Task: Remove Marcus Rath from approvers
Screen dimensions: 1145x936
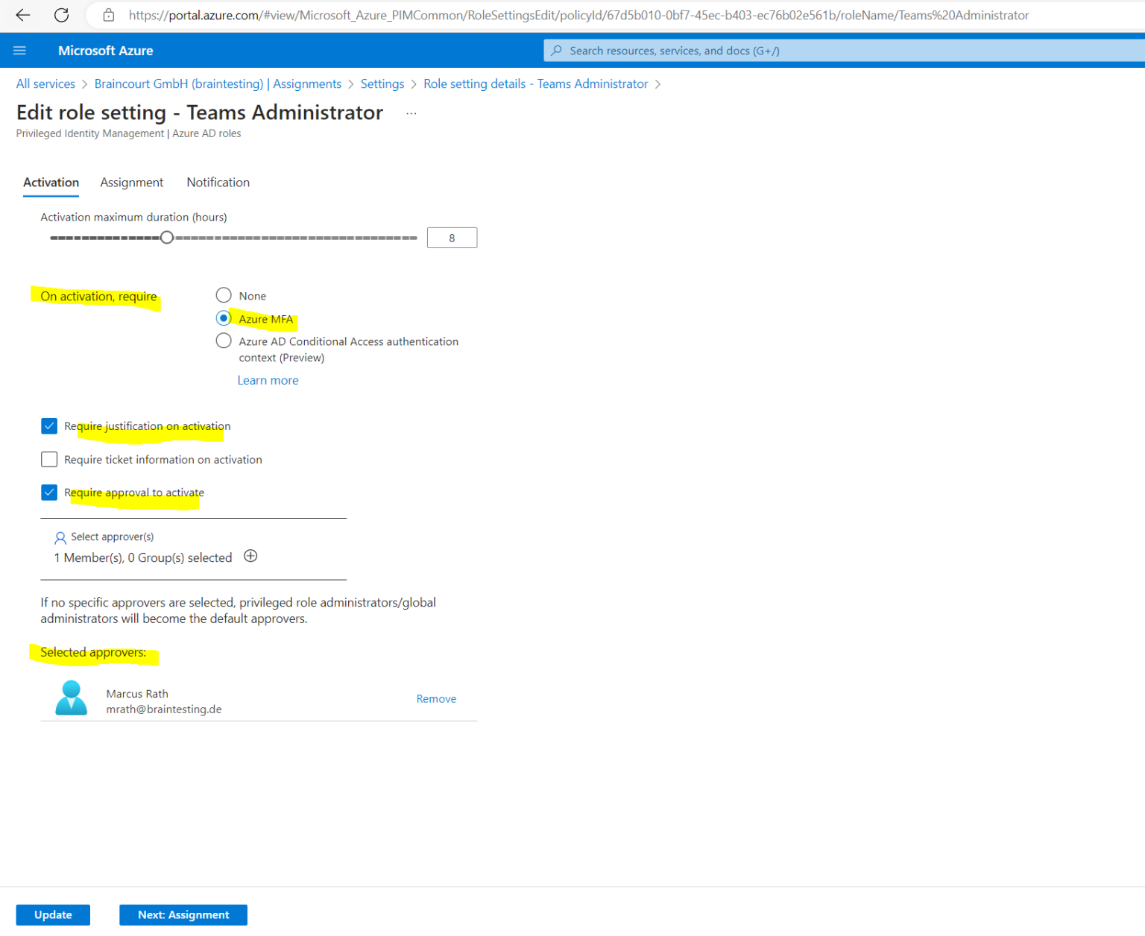Action: pyautogui.click(x=436, y=698)
